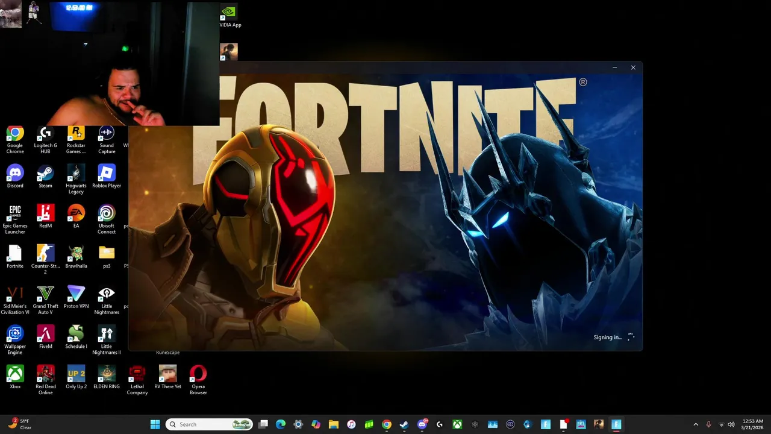Select the RedM desktop icon
Image resolution: width=771 pixels, height=434 pixels.
click(45, 216)
